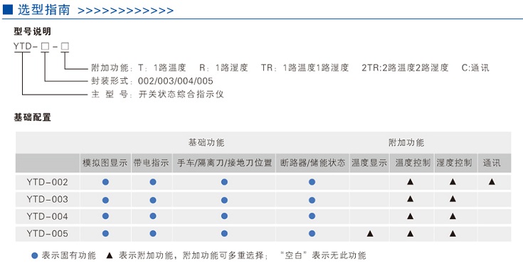Click the triangle for YTD-005 温度显示
The height and width of the screenshot is (266, 523).
370,234
